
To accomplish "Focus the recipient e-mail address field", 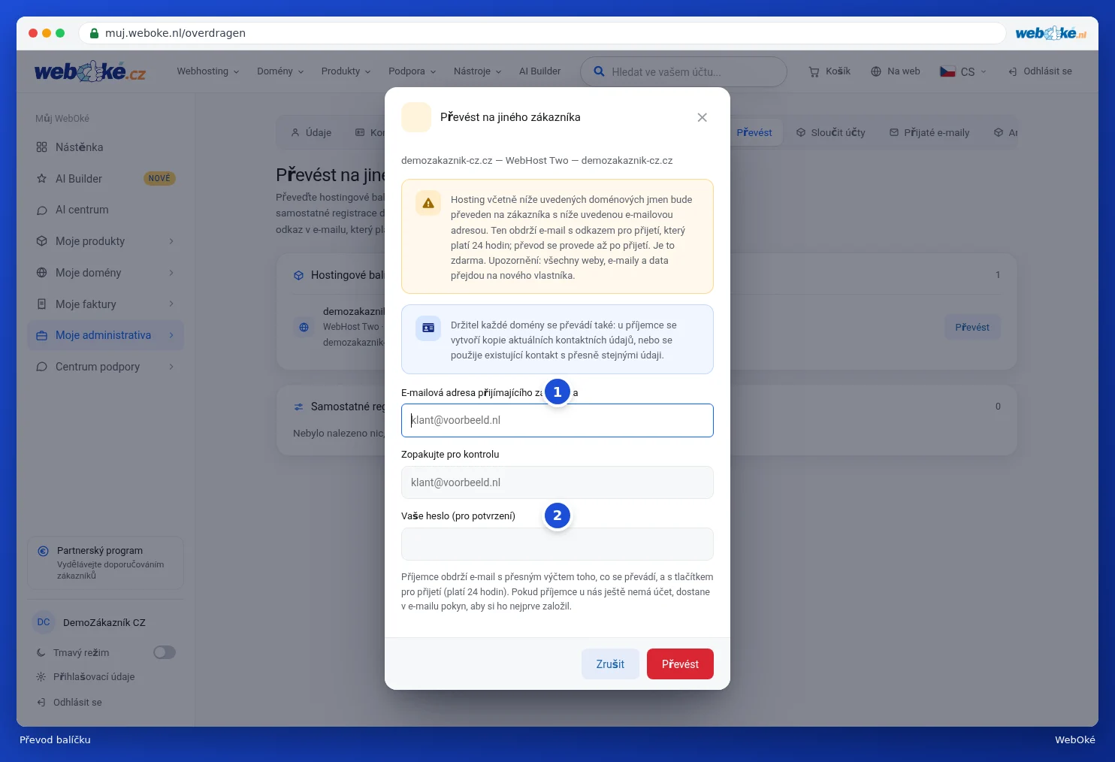I will (557, 420).
